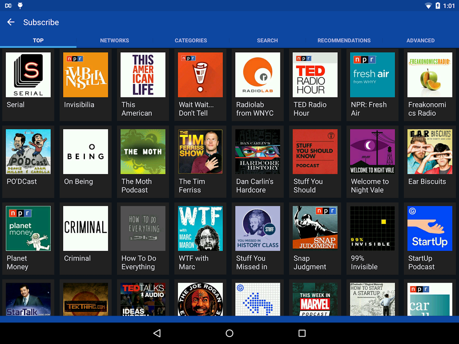Select This American Life artwork

click(143, 75)
